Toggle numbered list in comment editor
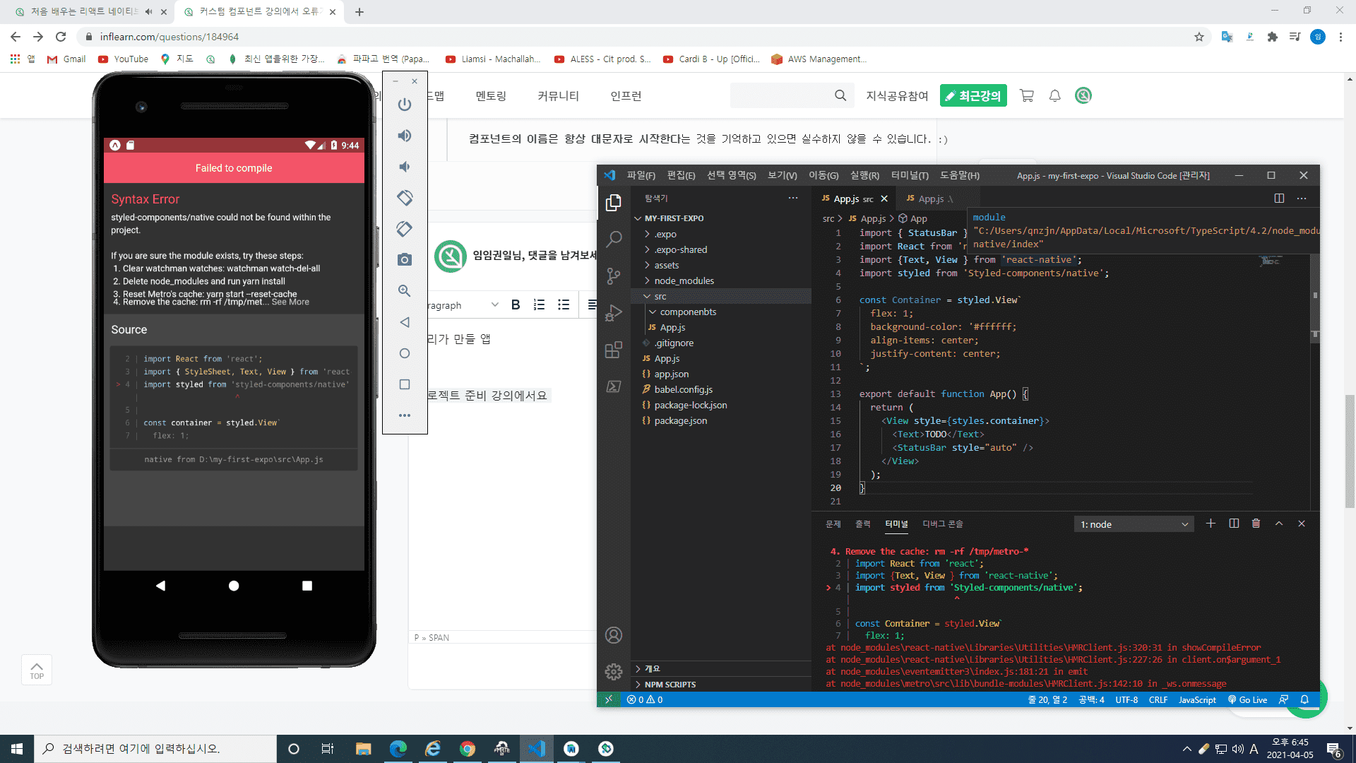This screenshot has width=1356, height=763. pos(539,305)
